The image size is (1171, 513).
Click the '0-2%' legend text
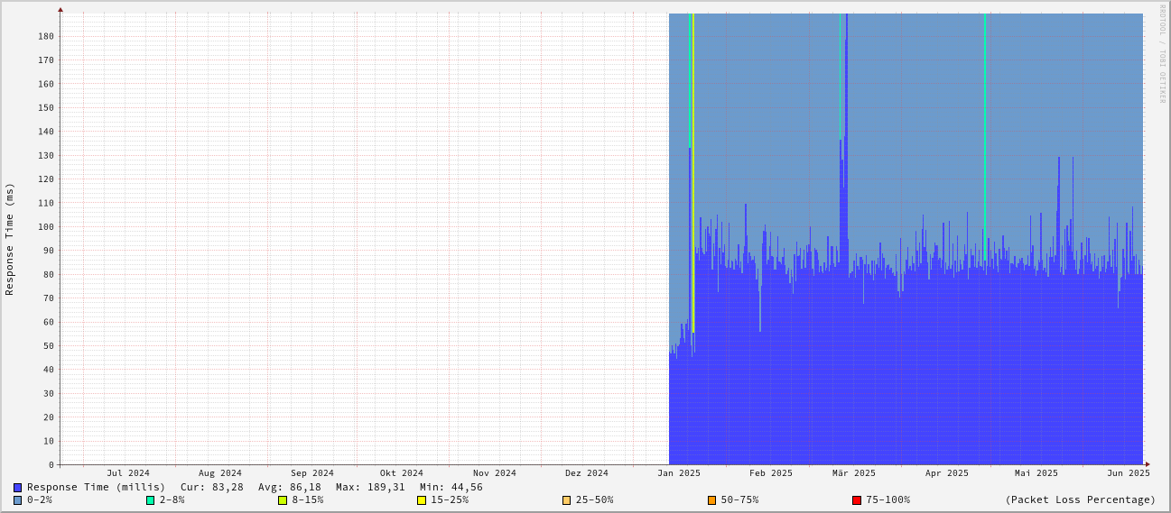(x=40, y=500)
